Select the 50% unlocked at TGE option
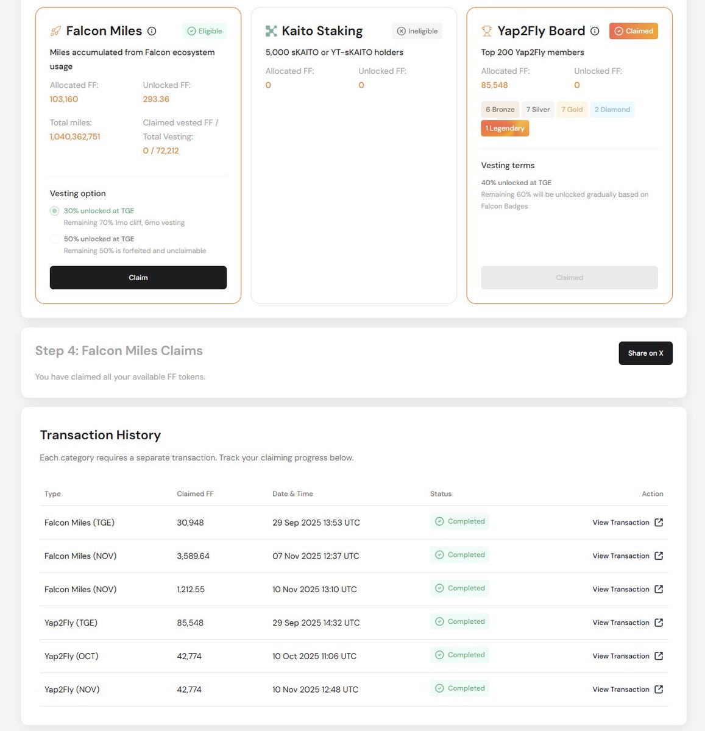The image size is (705, 731). pos(54,239)
